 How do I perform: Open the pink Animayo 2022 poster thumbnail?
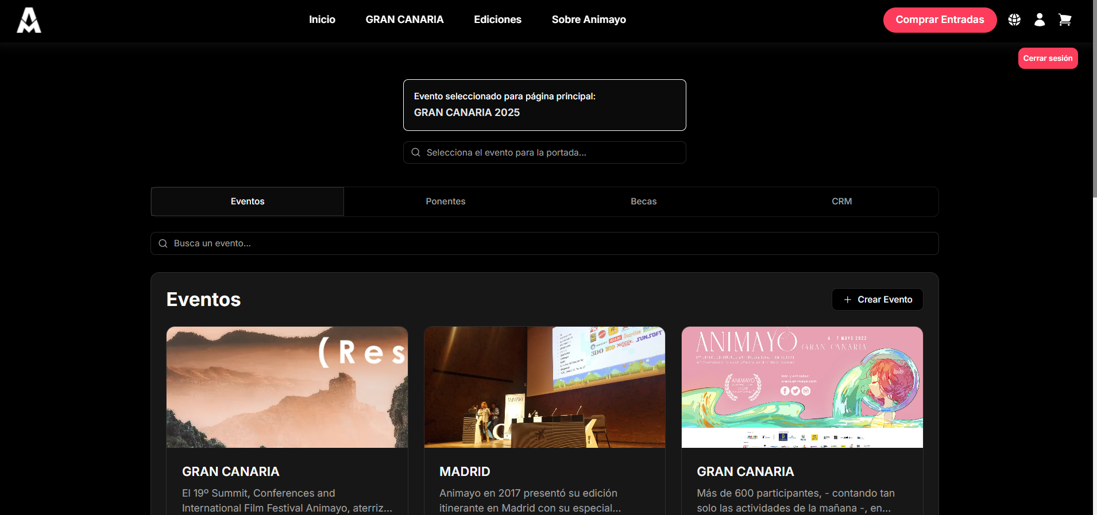pyautogui.click(x=802, y=388)
